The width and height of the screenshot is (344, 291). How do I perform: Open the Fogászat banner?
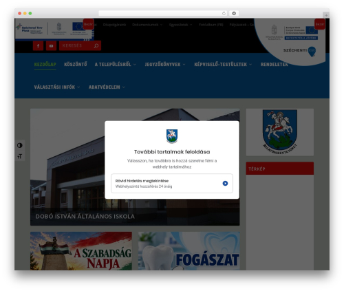189,251
